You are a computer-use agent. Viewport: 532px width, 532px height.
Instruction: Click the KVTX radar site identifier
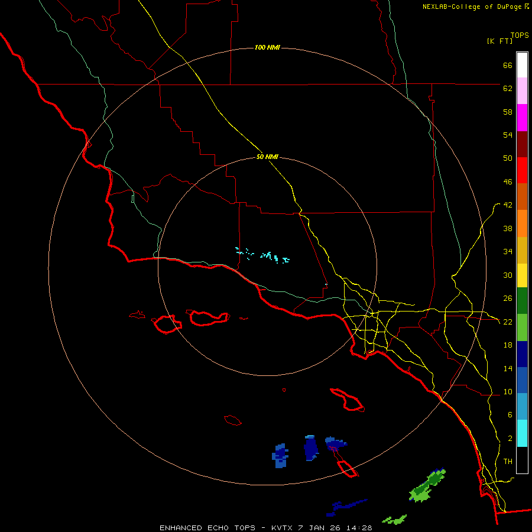tap(281, 528)
